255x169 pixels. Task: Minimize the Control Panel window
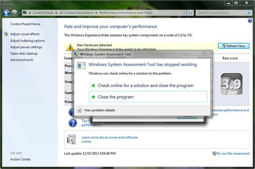(x=228, y=3)
